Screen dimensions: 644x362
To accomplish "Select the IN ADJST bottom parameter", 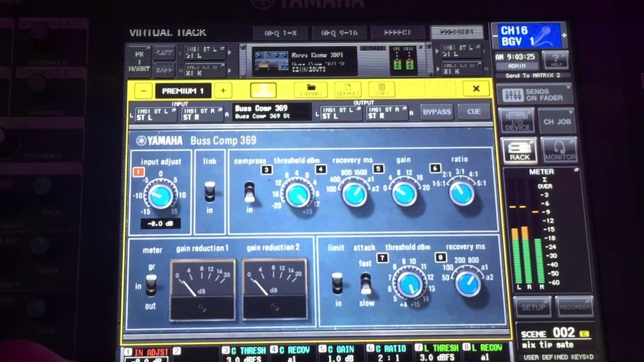I will (147, 353).
